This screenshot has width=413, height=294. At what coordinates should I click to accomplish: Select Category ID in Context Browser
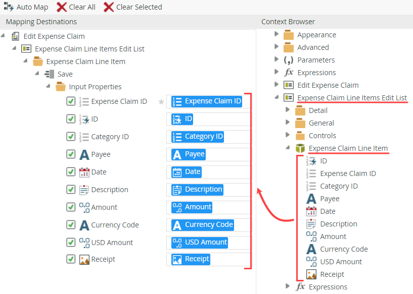coord(339,186)
